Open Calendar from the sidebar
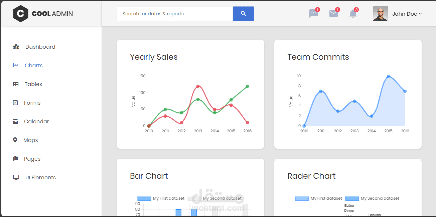The height and width of the screenshot is (217, 436). coord(36,121)
